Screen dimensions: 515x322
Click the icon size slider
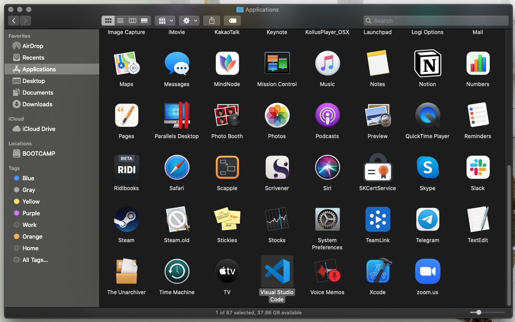point(488,313)
